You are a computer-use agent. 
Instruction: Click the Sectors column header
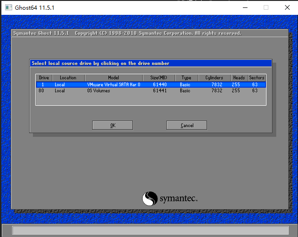click(x=257, y=78)
